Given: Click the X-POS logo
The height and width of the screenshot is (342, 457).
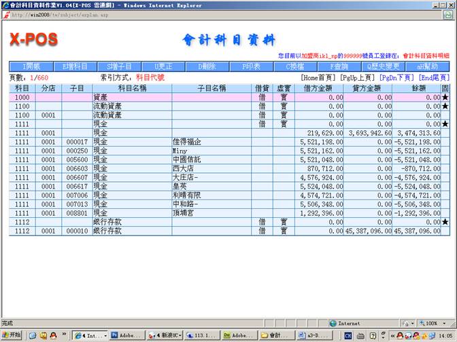Looking at the screenshot, I should [x=33, y=39].
